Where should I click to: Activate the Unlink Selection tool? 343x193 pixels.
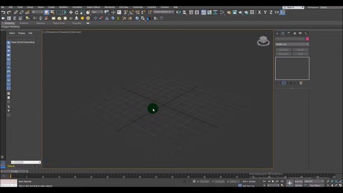21,12
